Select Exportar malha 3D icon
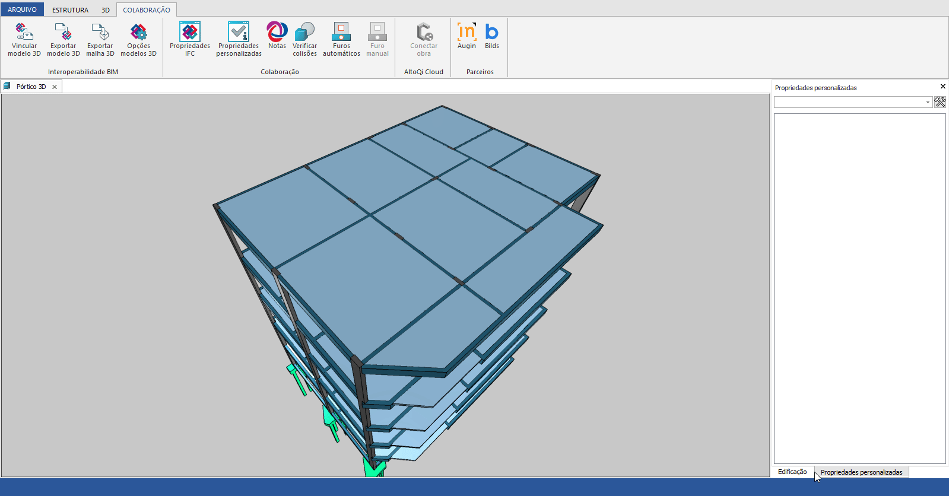The width and height of the screenshot is (949, 496). coord(100,32)
